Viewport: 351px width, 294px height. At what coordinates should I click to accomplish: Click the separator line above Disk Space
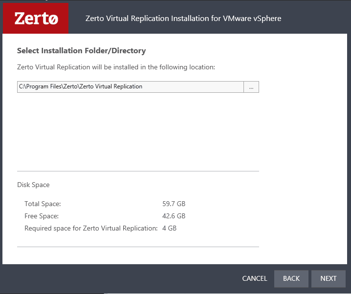pos(138,171)
